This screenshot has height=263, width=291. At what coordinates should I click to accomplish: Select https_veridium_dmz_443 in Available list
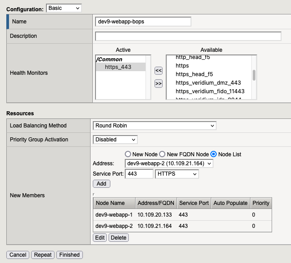point(208,82)
